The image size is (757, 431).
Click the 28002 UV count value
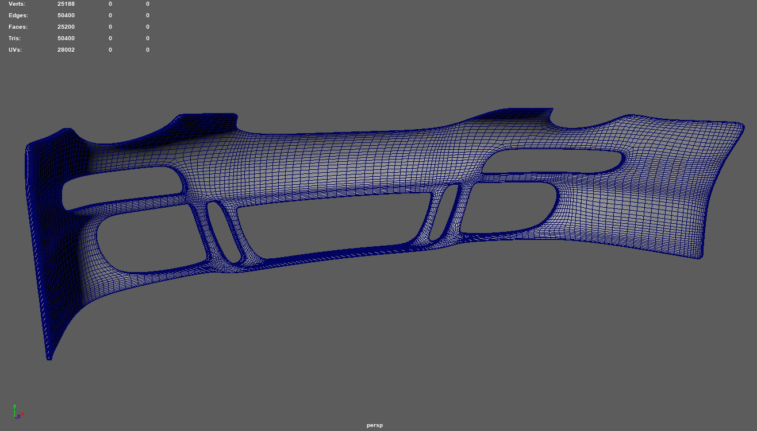66,50
